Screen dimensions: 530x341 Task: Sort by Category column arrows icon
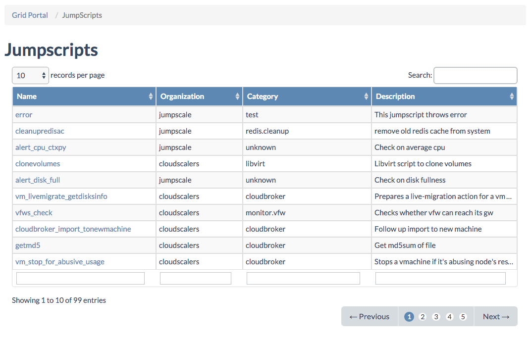pyautogui.click(x=366, y=97)
